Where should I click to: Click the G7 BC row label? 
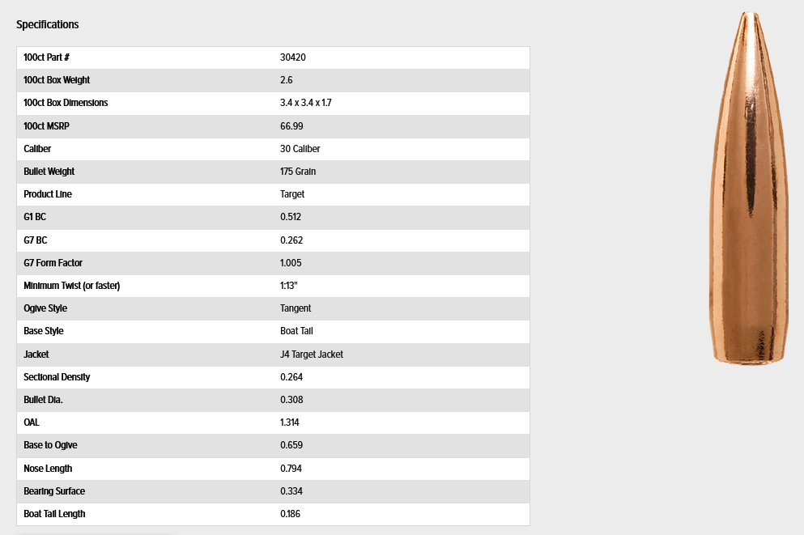36,240
